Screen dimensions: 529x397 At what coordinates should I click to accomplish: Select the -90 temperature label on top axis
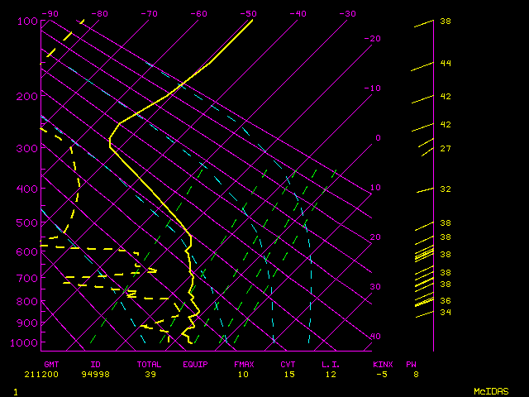(50, 13)
